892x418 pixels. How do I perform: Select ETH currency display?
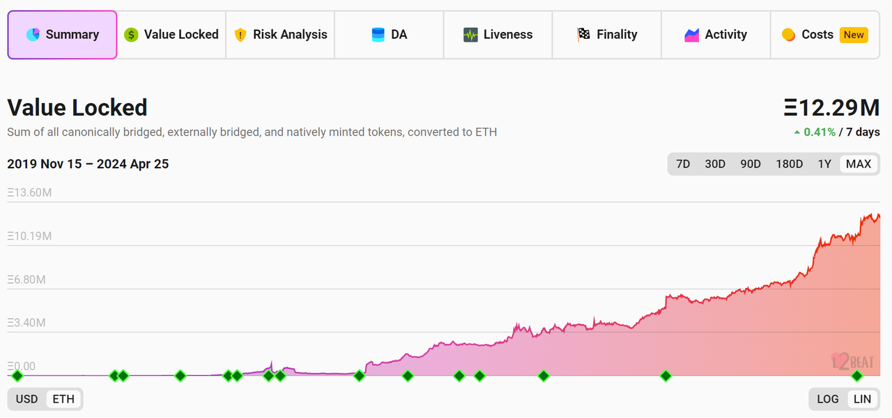(x=63, y=399)
